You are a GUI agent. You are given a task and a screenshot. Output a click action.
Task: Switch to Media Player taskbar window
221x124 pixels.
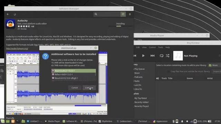coord(52,121)
